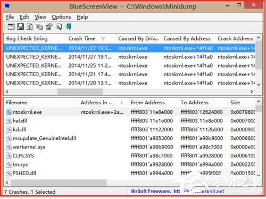The image size is (266, 199).
Task: Click the Copy Selected Items icon
Action: click(39, 27)
